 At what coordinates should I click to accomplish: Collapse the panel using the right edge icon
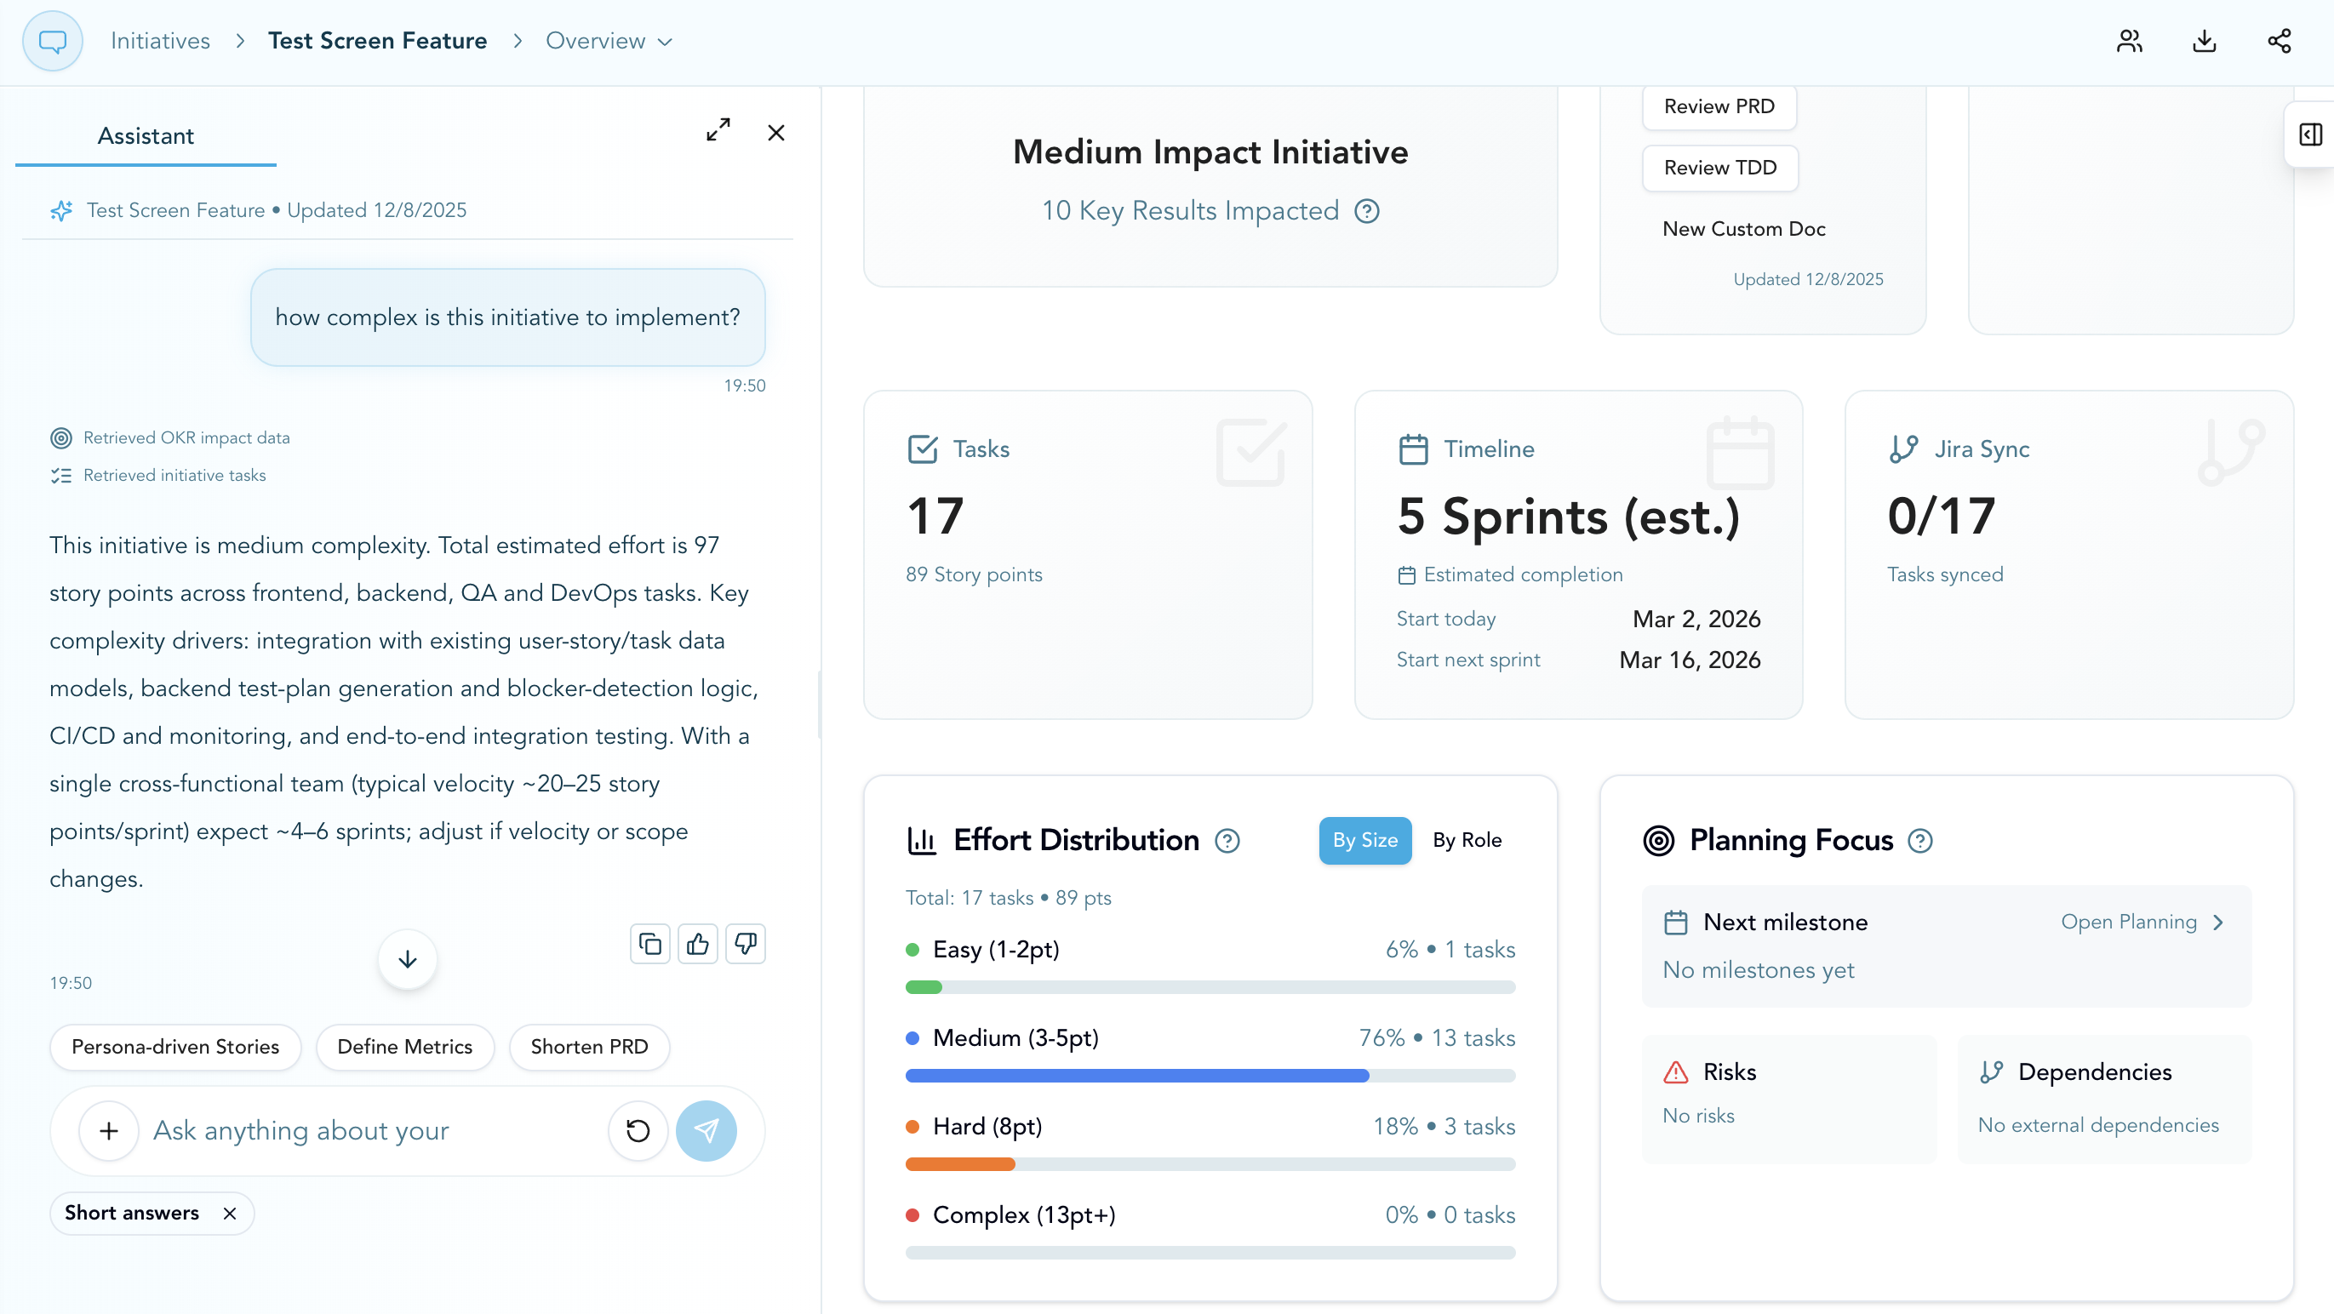[x=2308, y=134]
